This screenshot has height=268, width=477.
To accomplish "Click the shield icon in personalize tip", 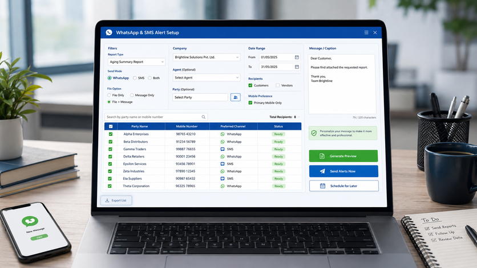I will click(314, 133).
